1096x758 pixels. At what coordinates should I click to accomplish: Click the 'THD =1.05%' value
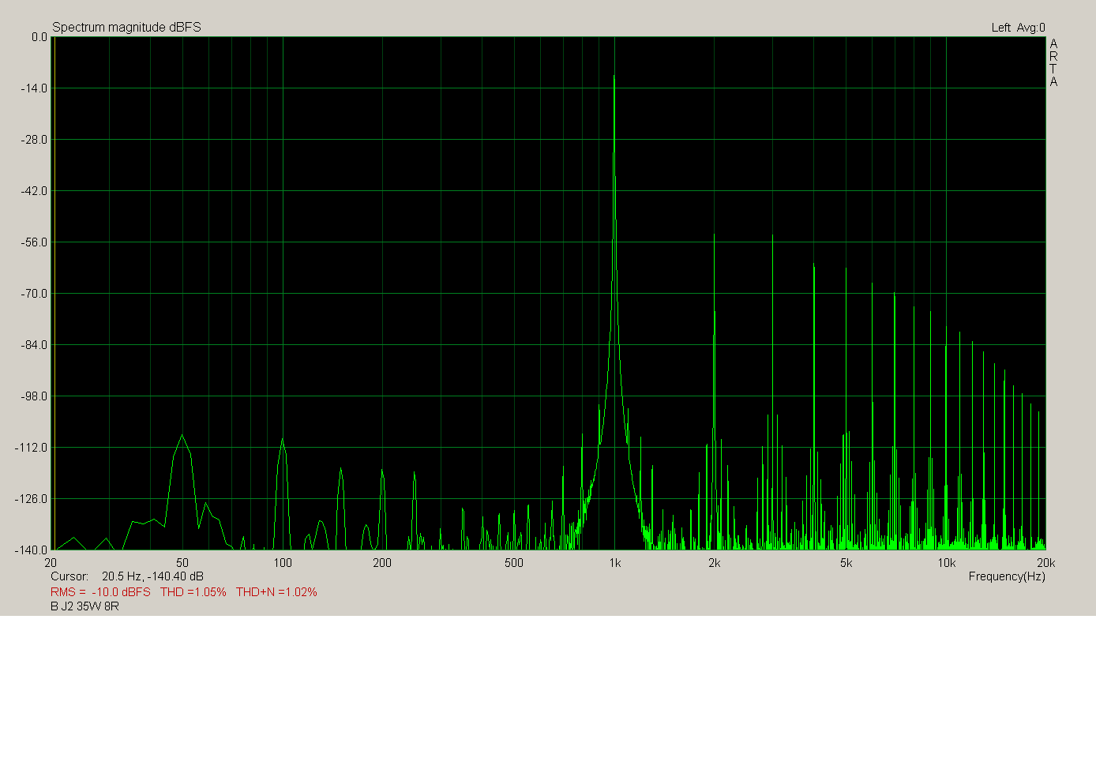click(193, 592)
